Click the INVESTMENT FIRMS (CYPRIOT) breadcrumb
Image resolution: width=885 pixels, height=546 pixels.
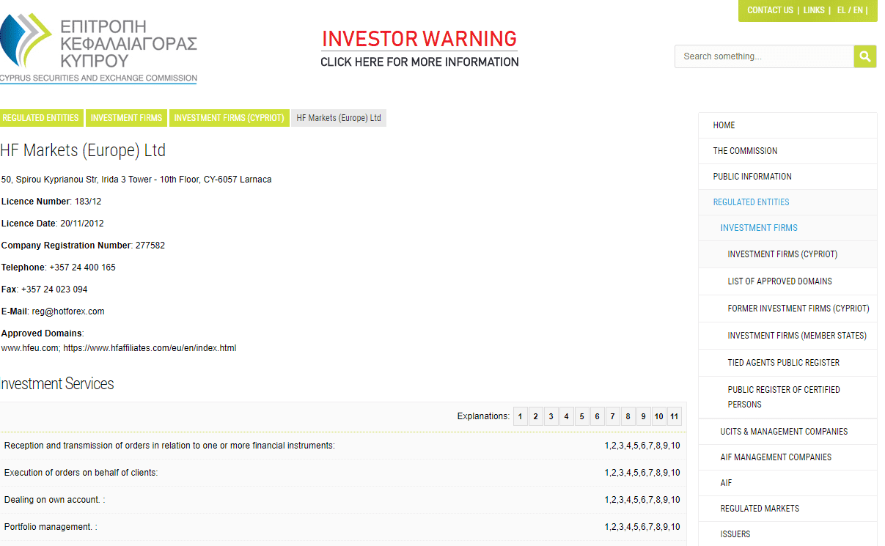coord(229,118)
